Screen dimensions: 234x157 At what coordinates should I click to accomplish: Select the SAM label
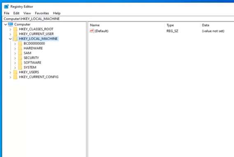28,53
